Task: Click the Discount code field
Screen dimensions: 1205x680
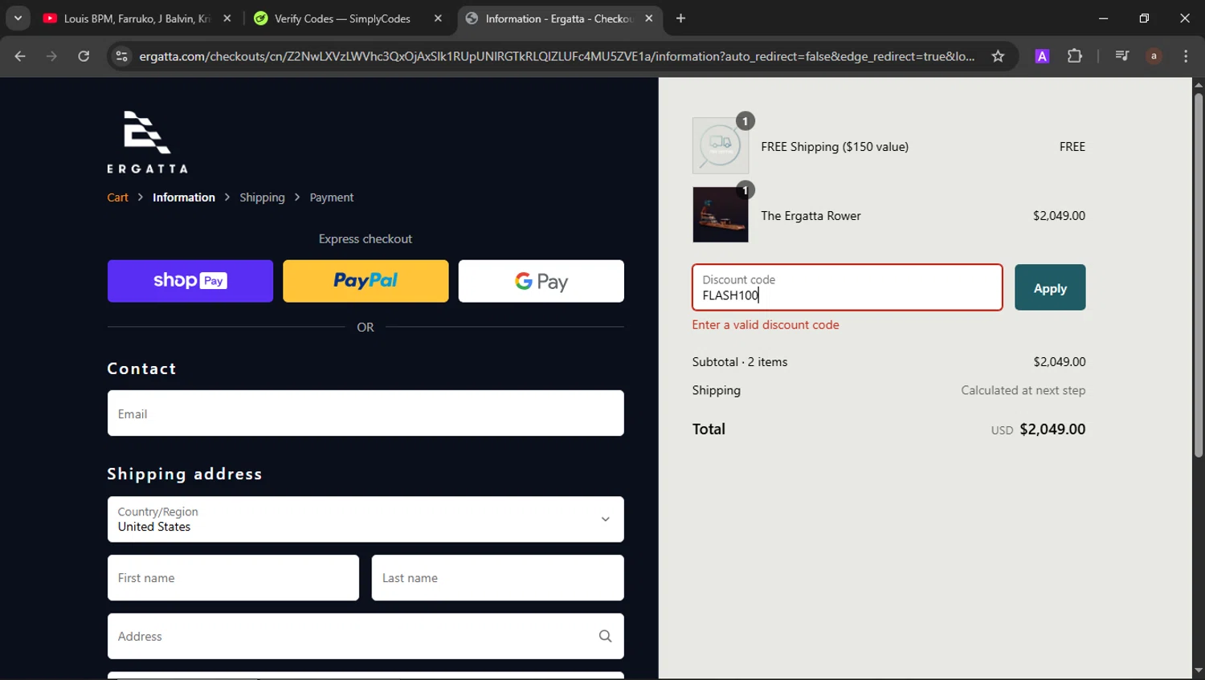Action: click(848, 287)
